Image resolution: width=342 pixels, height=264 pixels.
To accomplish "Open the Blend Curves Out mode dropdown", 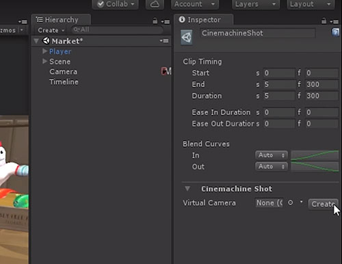I will point(272,167).
